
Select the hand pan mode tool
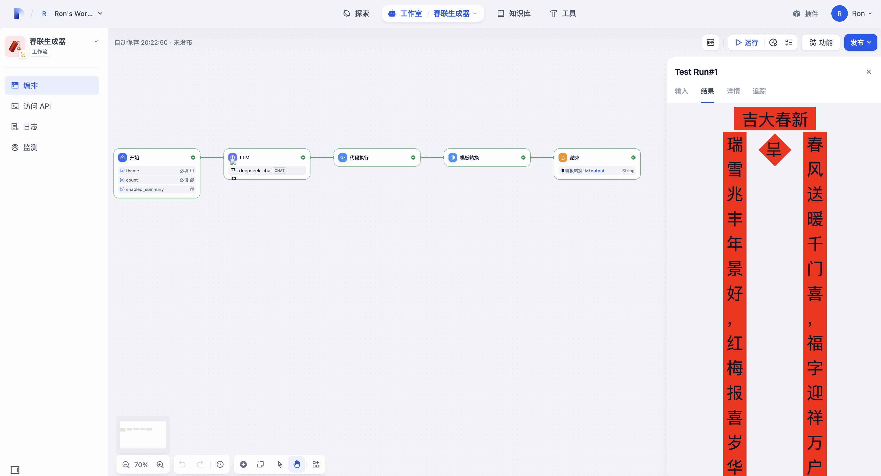tap(296, 464)
